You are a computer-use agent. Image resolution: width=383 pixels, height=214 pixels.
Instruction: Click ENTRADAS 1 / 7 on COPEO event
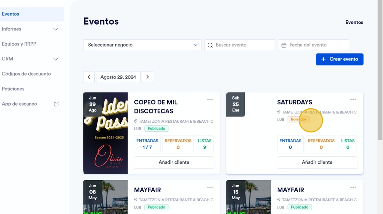[147, 144]
